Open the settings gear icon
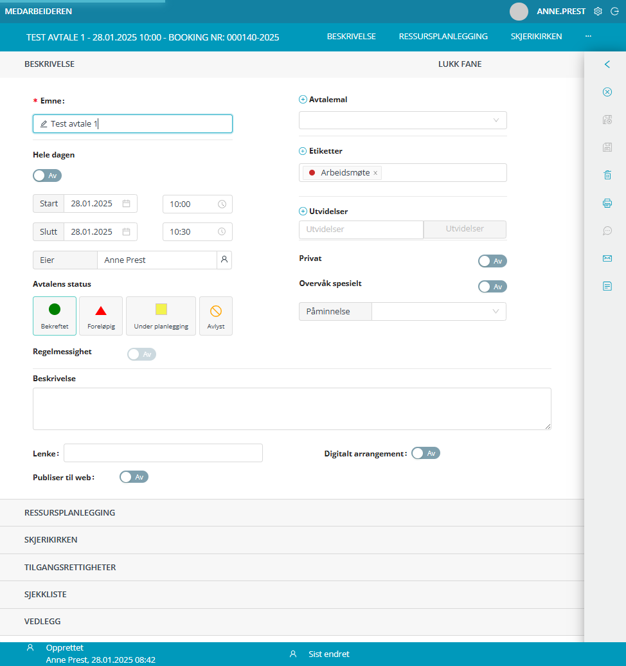This screenshot has width=626, height=666. tap(598, 12)
